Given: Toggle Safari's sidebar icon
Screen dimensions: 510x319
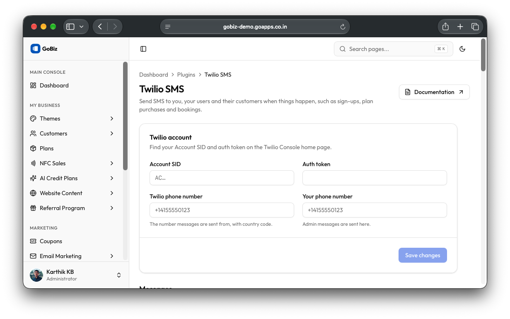Looking at the screenshot, I should point(70,27).
